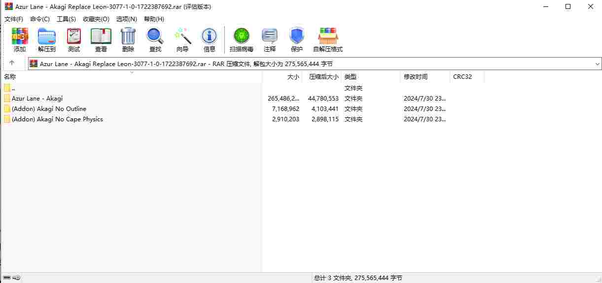This screenshot has height=283, width=602.
Task: Click the 添加 (Add) toolbar icon
Action: point(20,36)
